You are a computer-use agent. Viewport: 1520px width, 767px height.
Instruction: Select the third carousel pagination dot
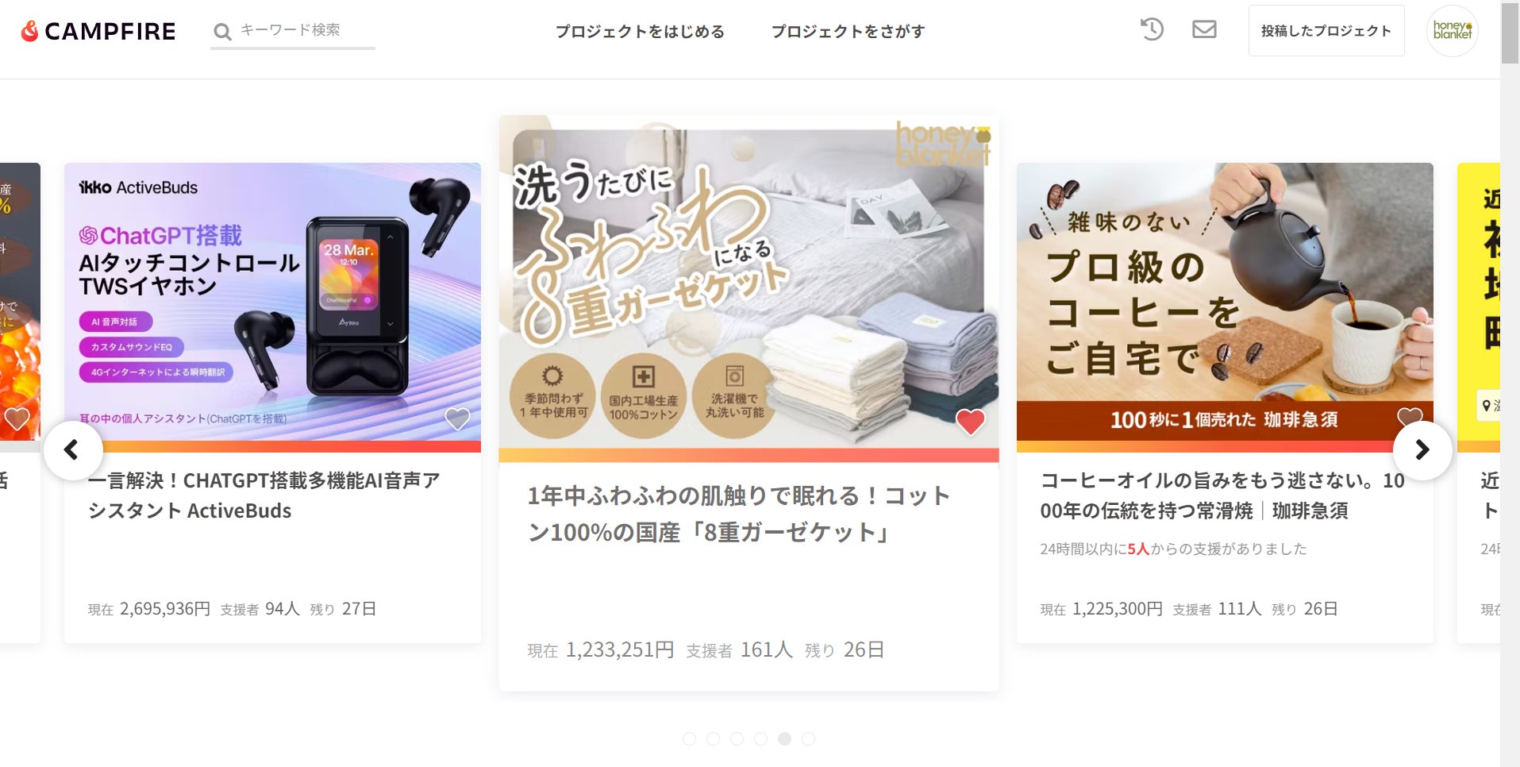click(x=737, y=739)
